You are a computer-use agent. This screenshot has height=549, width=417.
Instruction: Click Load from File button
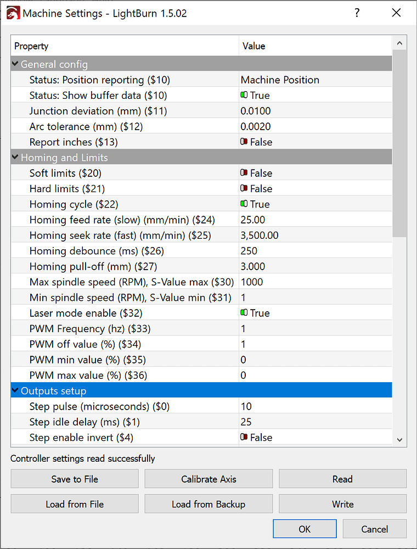click(75, 504)
